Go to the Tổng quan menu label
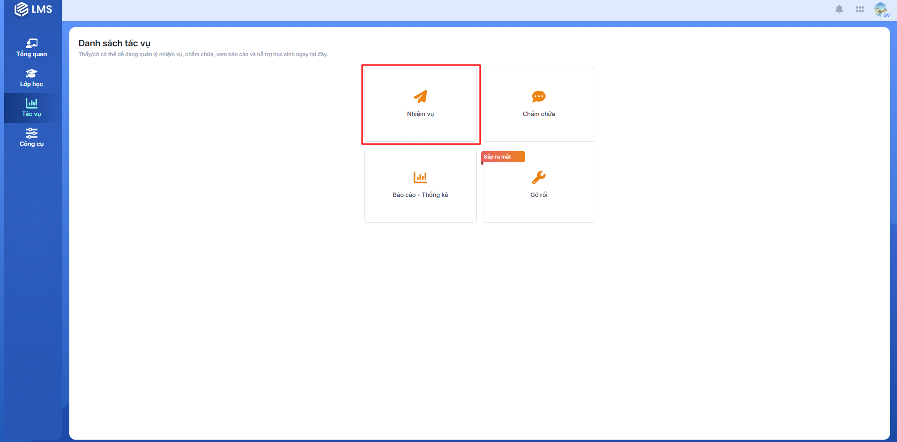897x442 pixels. 31,54
